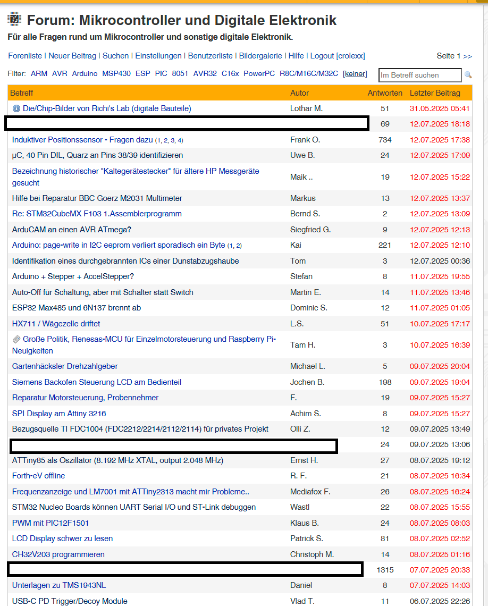This screenshot has height=606, width=488.
Task: Open thread SPI Display am Attiny 3216
Action: [58, 413]
